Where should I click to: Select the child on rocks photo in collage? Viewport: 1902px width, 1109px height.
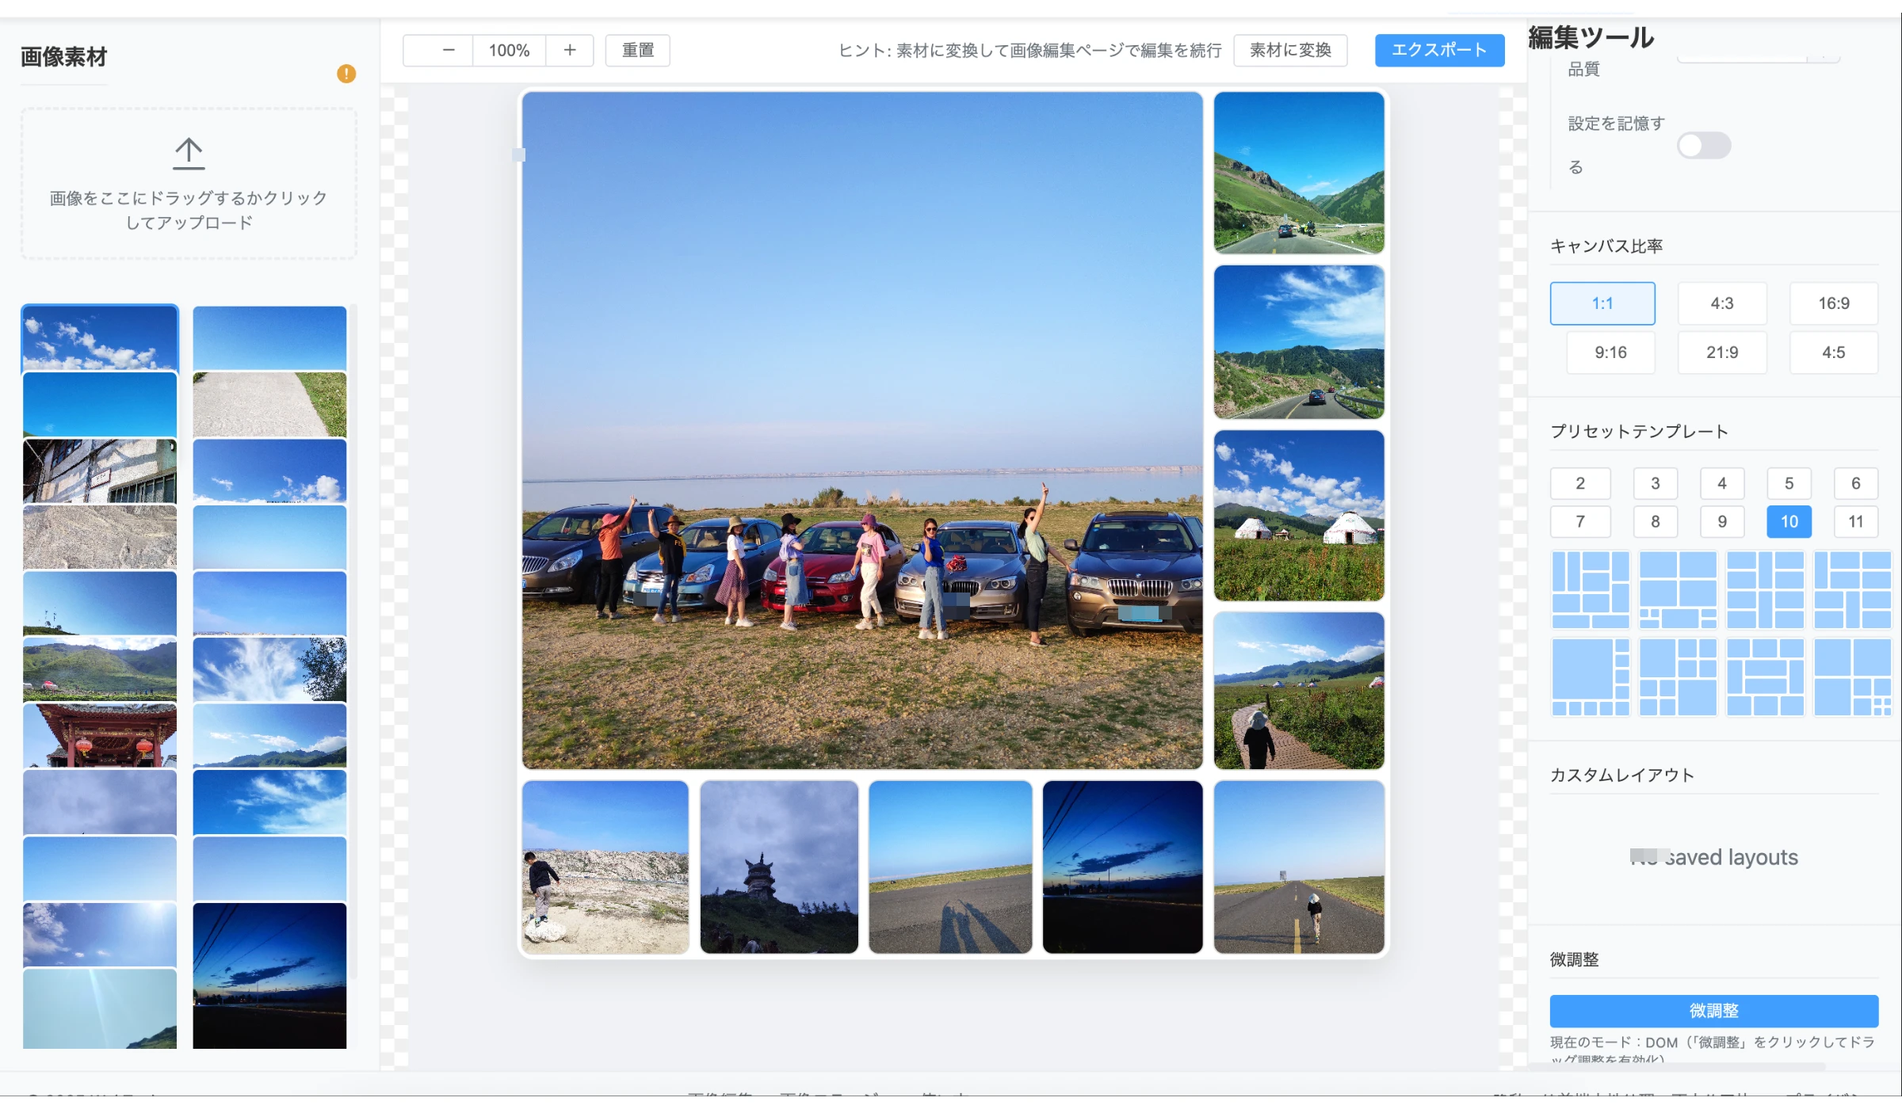point(605,867)
